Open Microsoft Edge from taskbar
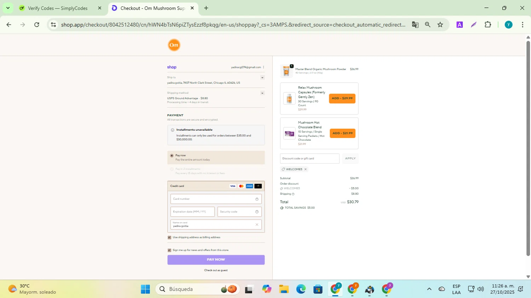 [x=301, y=289]
